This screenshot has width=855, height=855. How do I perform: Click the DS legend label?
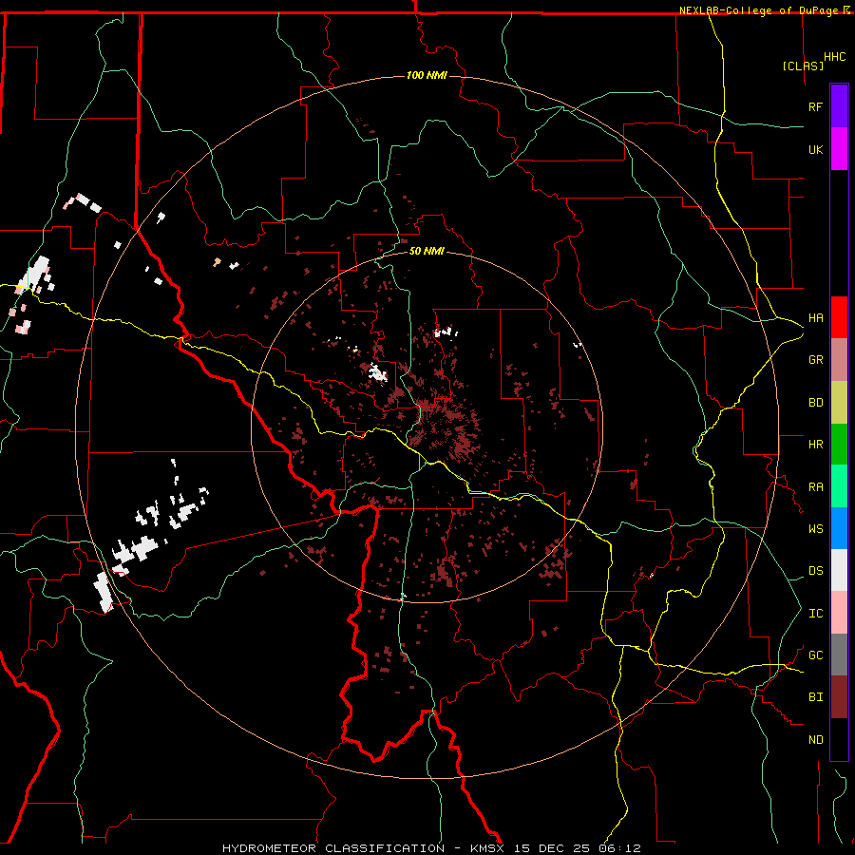[x=815, y=571]
